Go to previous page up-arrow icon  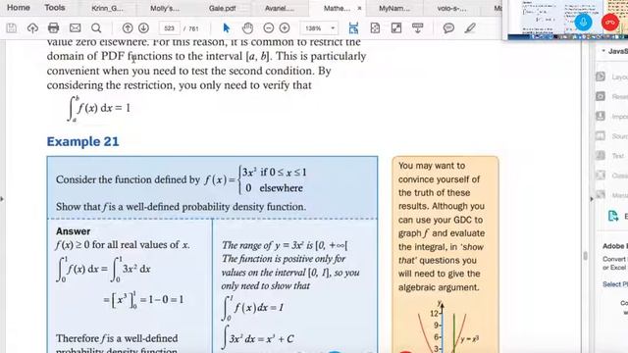128,28
